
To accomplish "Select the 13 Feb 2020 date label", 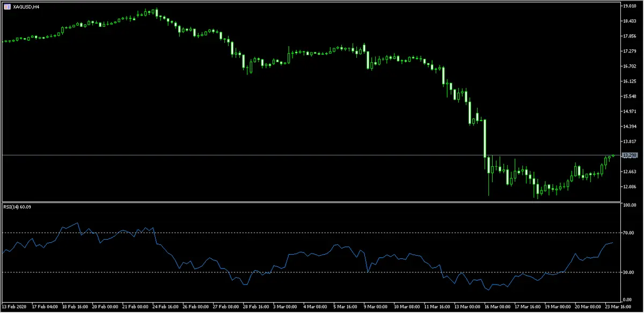I will click(14, 306).
